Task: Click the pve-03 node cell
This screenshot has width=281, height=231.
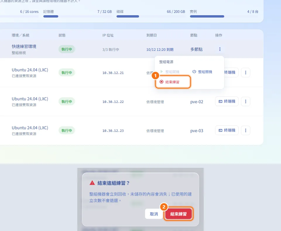Action: (197, 131)
